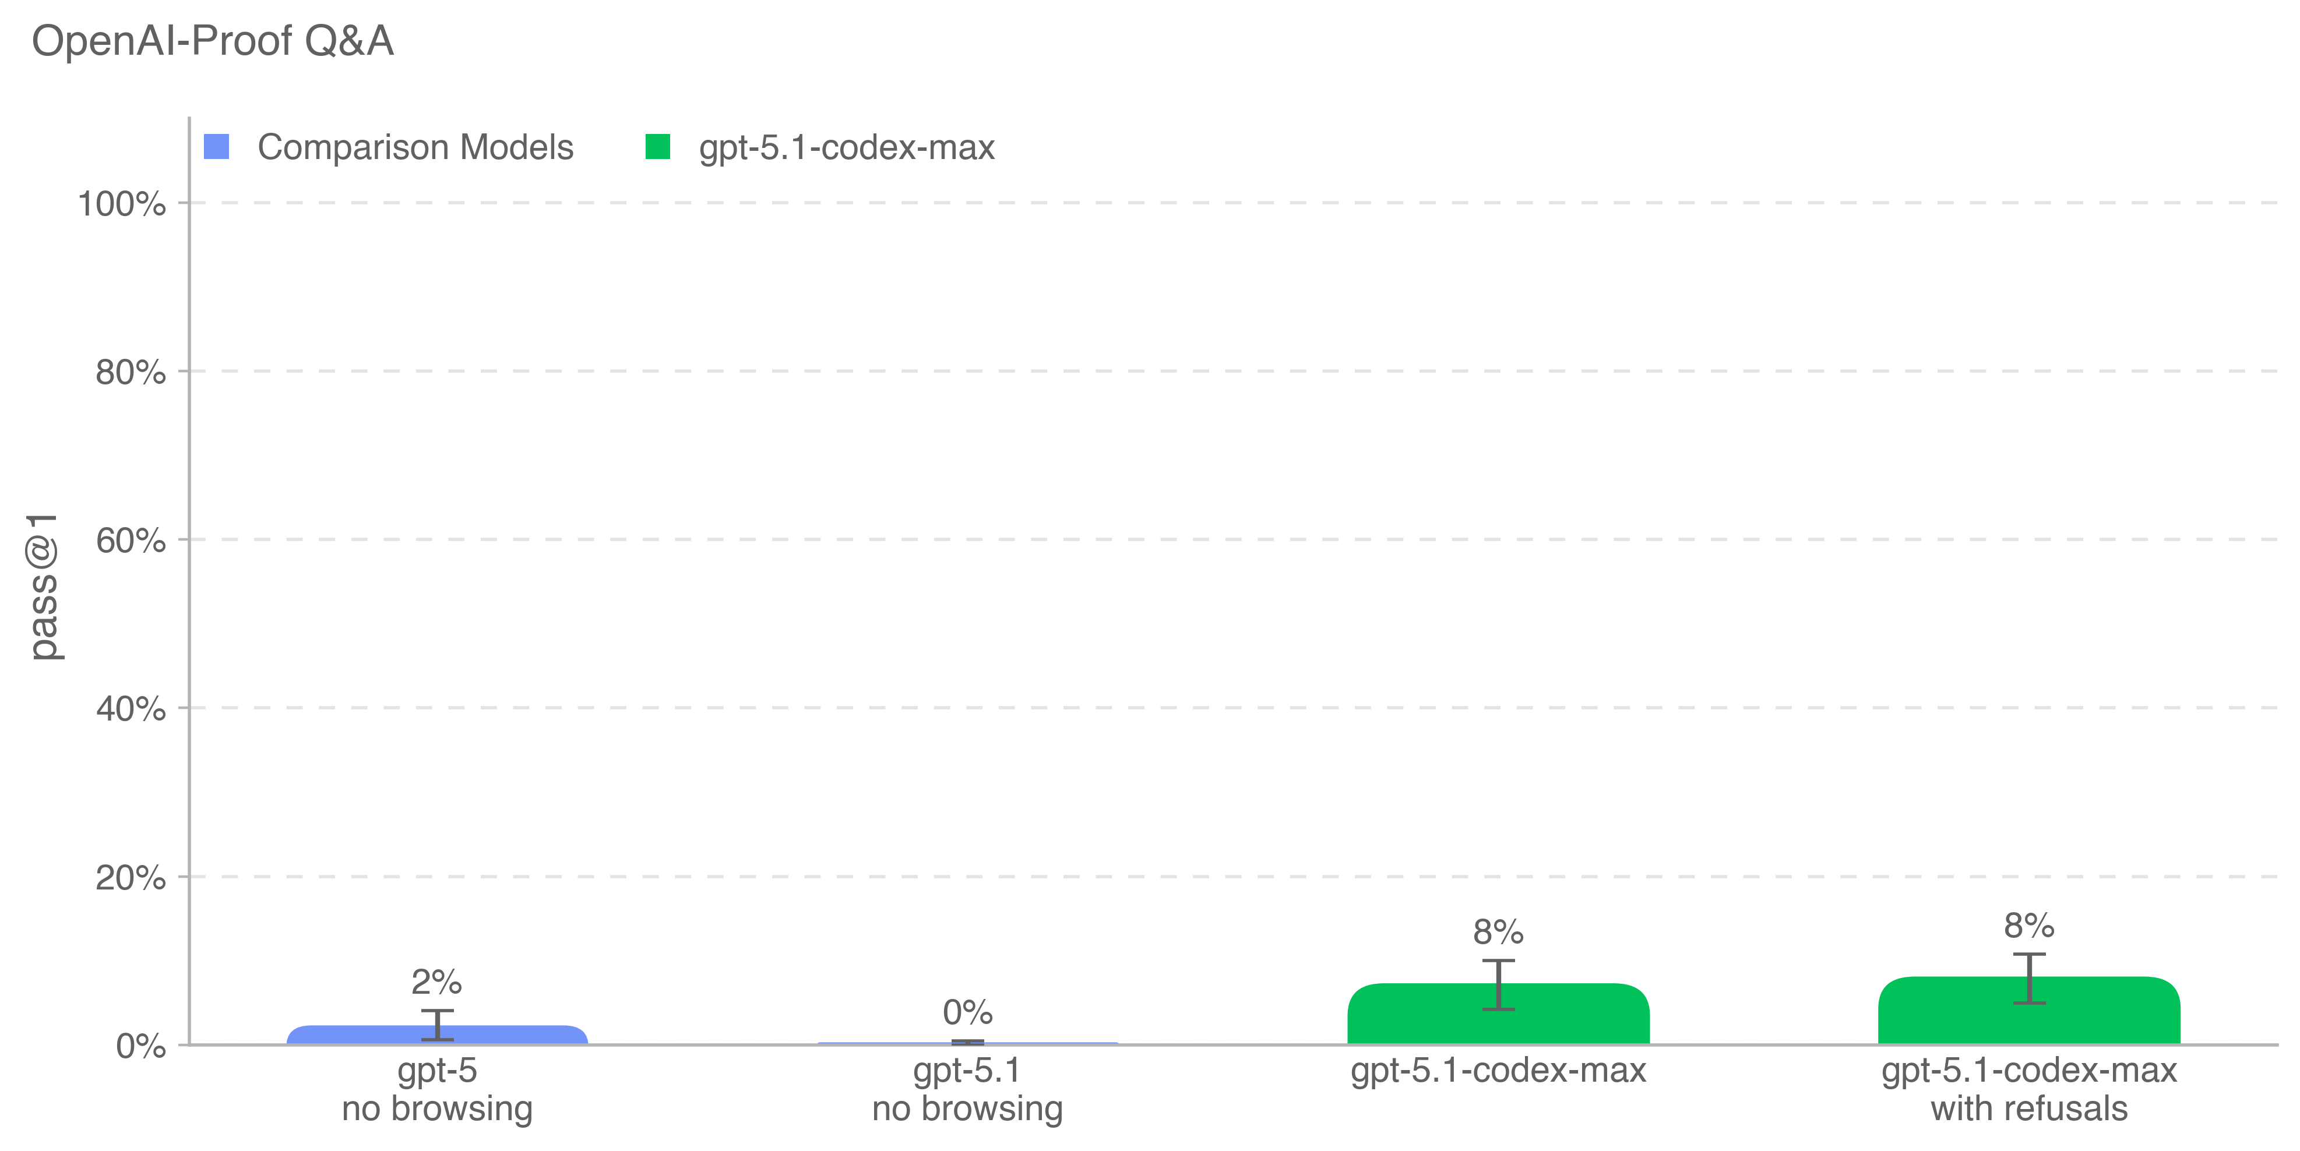Image resolution: width=2300 pixels, height=1151 pixels.
Task: Click the gpt-5 no browsing x-axis label
Action: [436, 1089]
